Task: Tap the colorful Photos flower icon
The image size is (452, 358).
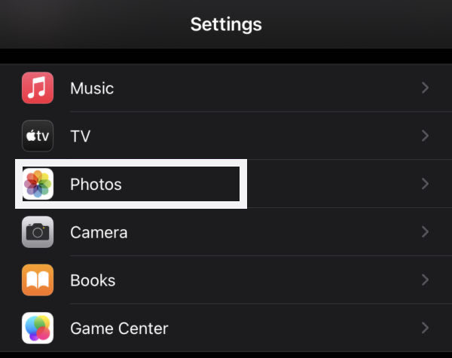Action: pos(38,184)
